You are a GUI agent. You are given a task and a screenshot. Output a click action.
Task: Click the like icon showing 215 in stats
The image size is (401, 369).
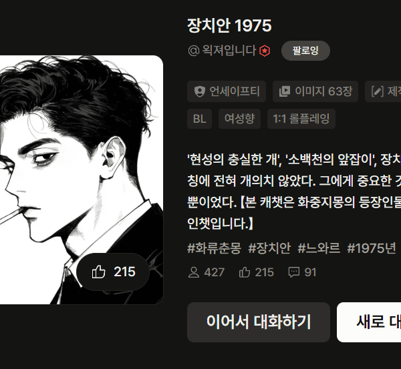pos(245,272)
